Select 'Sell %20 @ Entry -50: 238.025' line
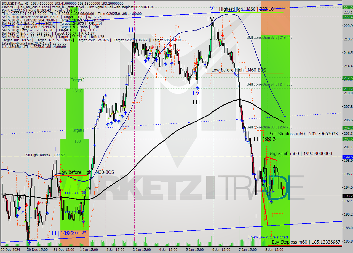This screenshot has height=253, width=353. click(x=49, y=33)
